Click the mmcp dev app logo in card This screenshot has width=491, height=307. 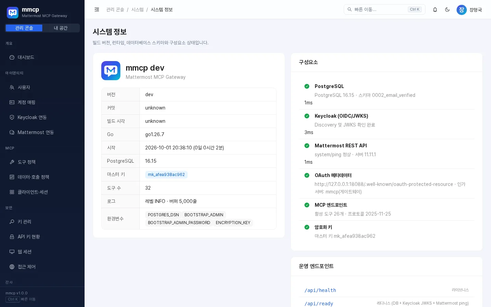coord(111,71)
